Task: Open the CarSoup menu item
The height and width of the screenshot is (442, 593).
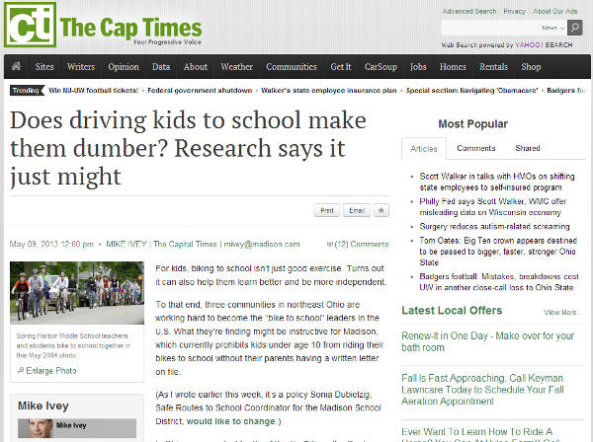Action: coord(381,67)
